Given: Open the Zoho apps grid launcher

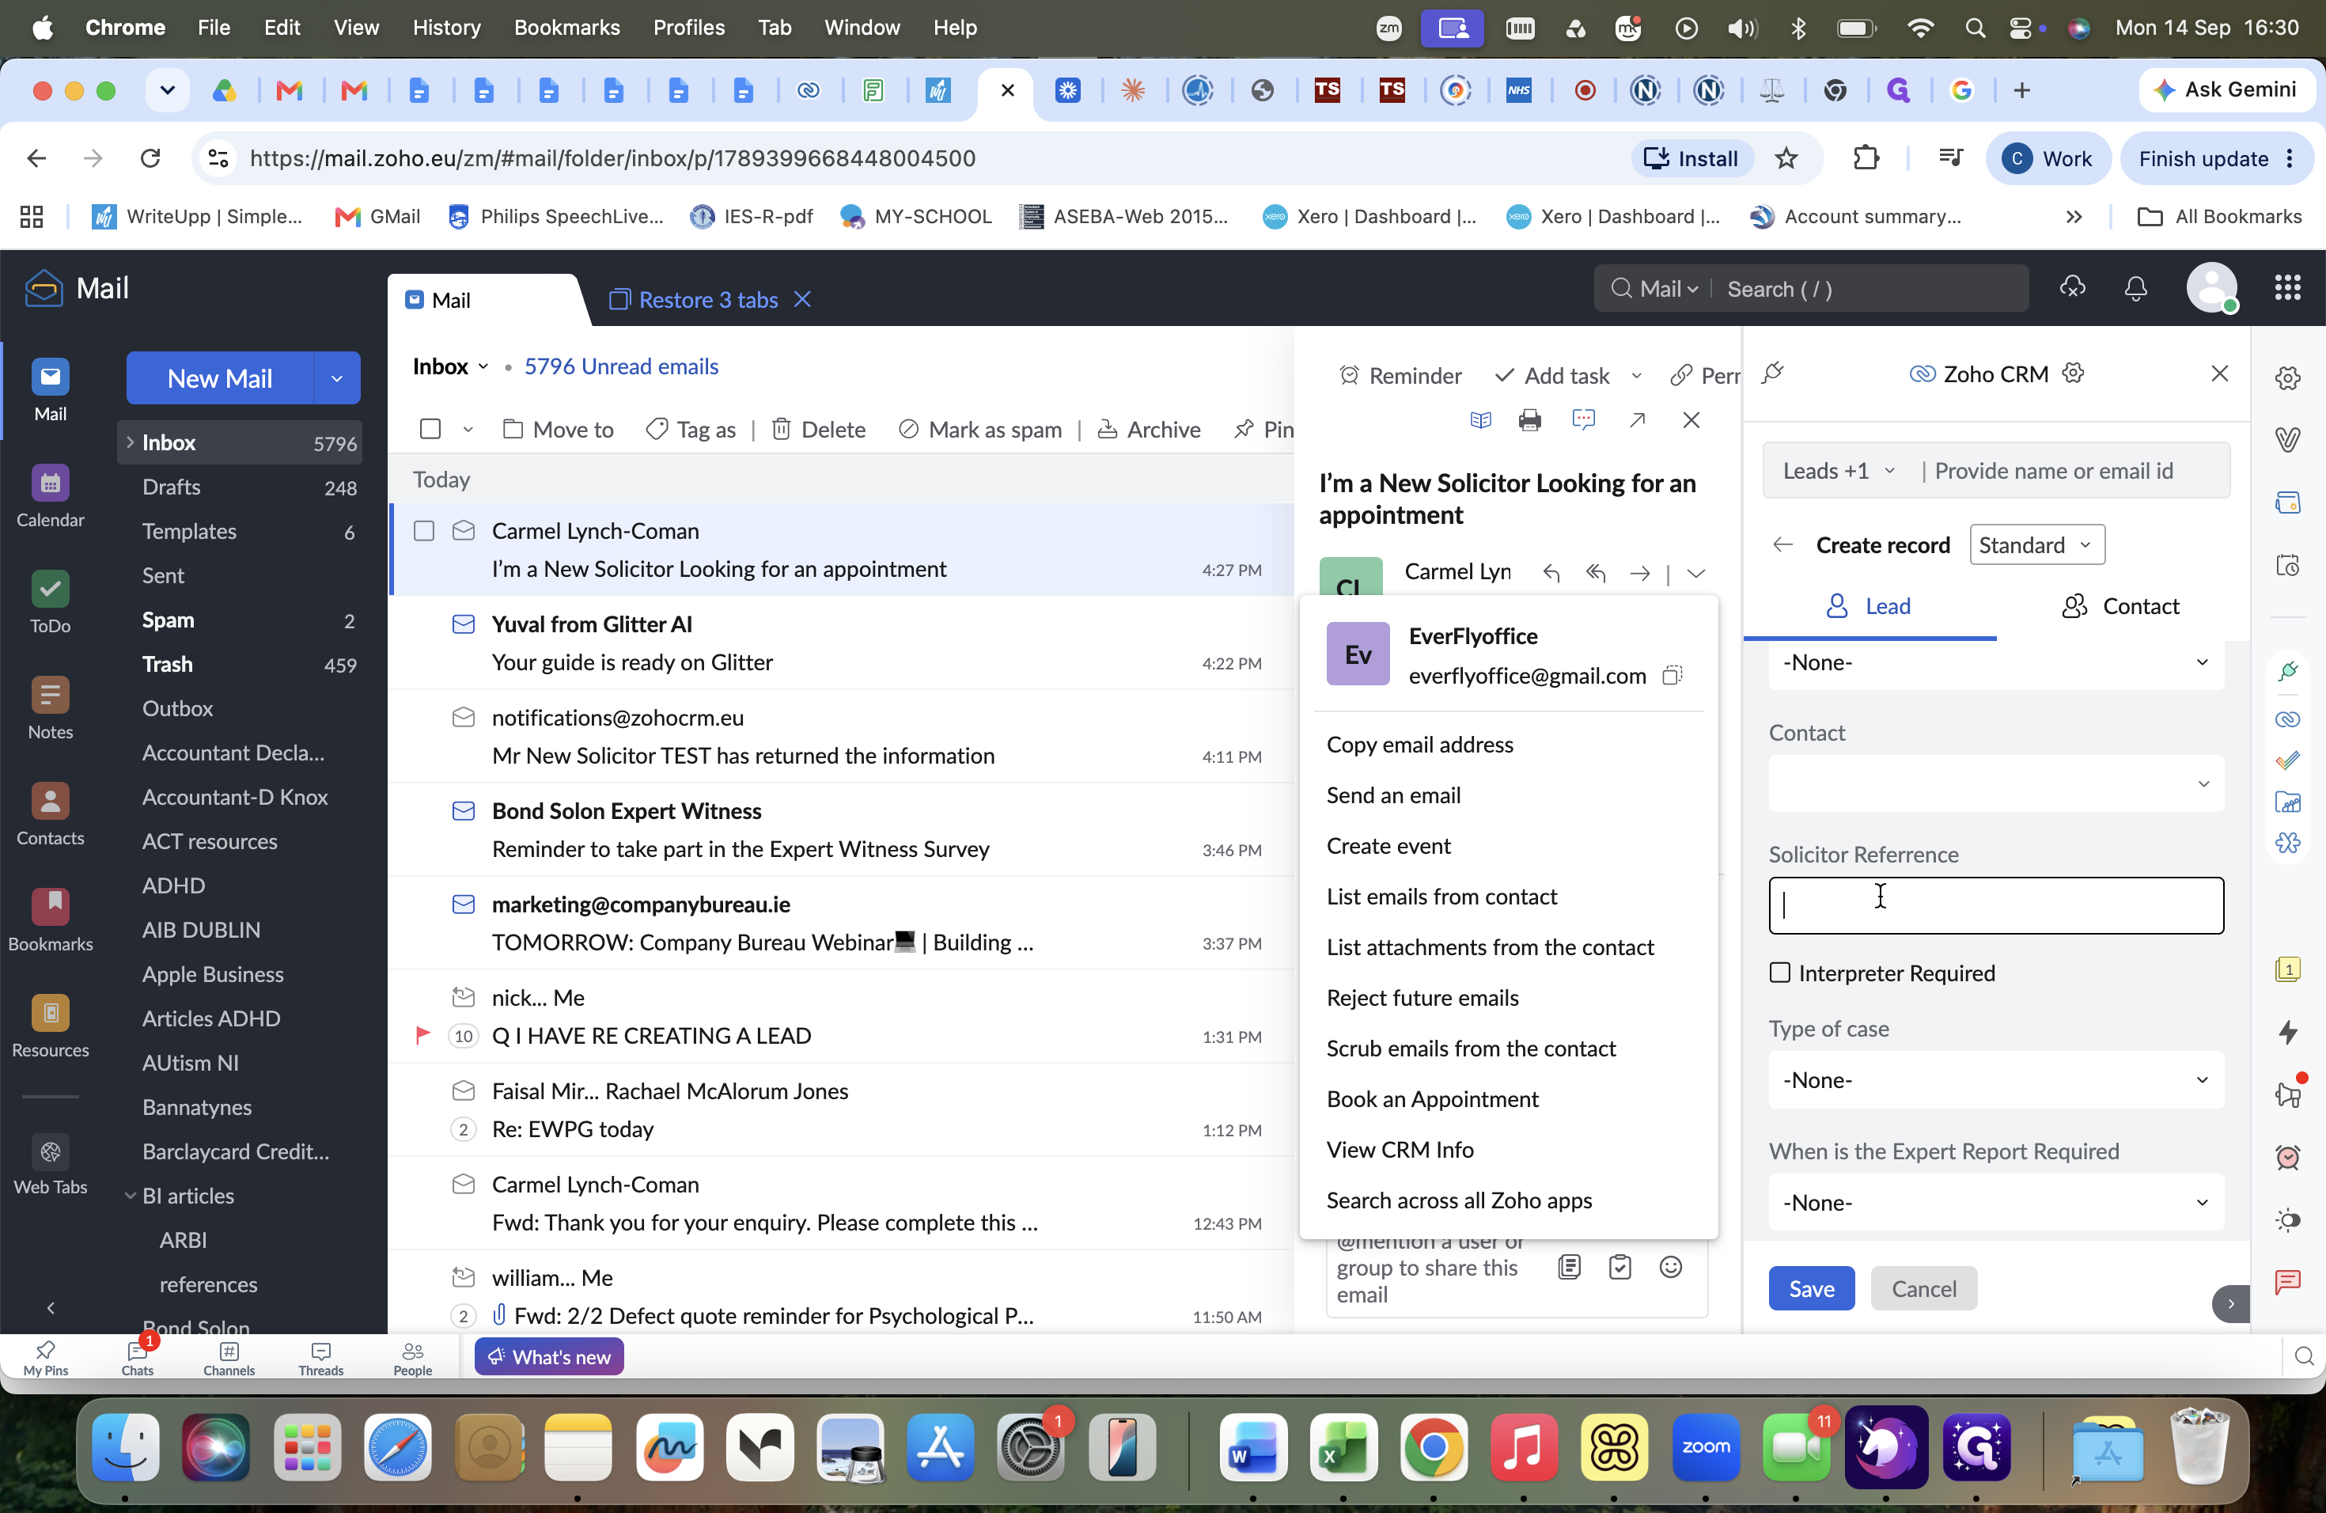Looking at the screenshot, I should [x=2287, y=288].
